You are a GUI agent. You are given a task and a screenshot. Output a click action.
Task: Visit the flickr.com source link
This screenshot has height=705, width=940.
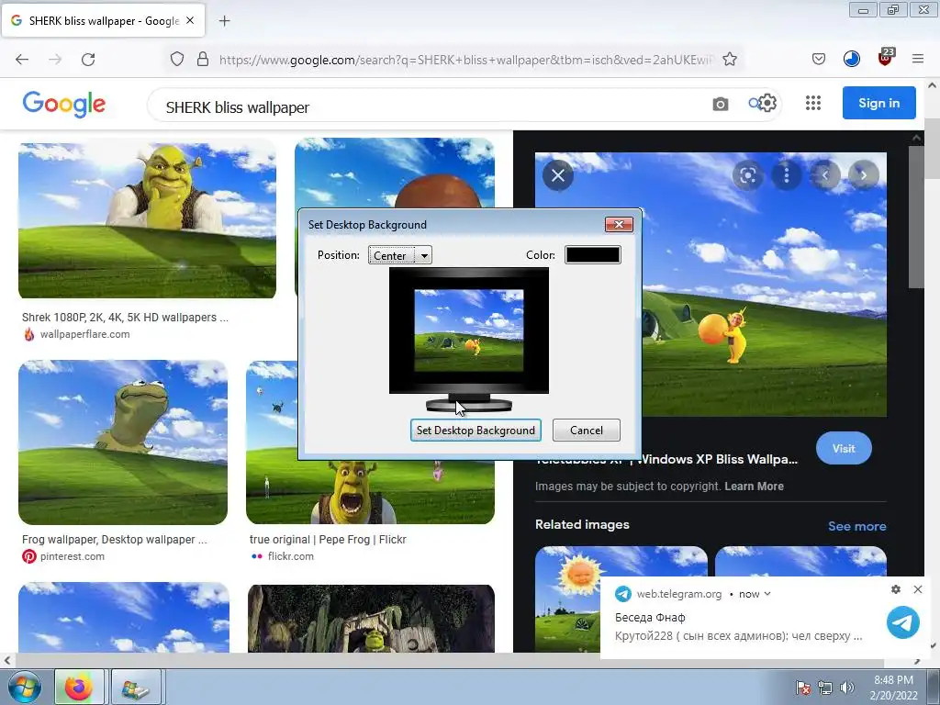290,556
